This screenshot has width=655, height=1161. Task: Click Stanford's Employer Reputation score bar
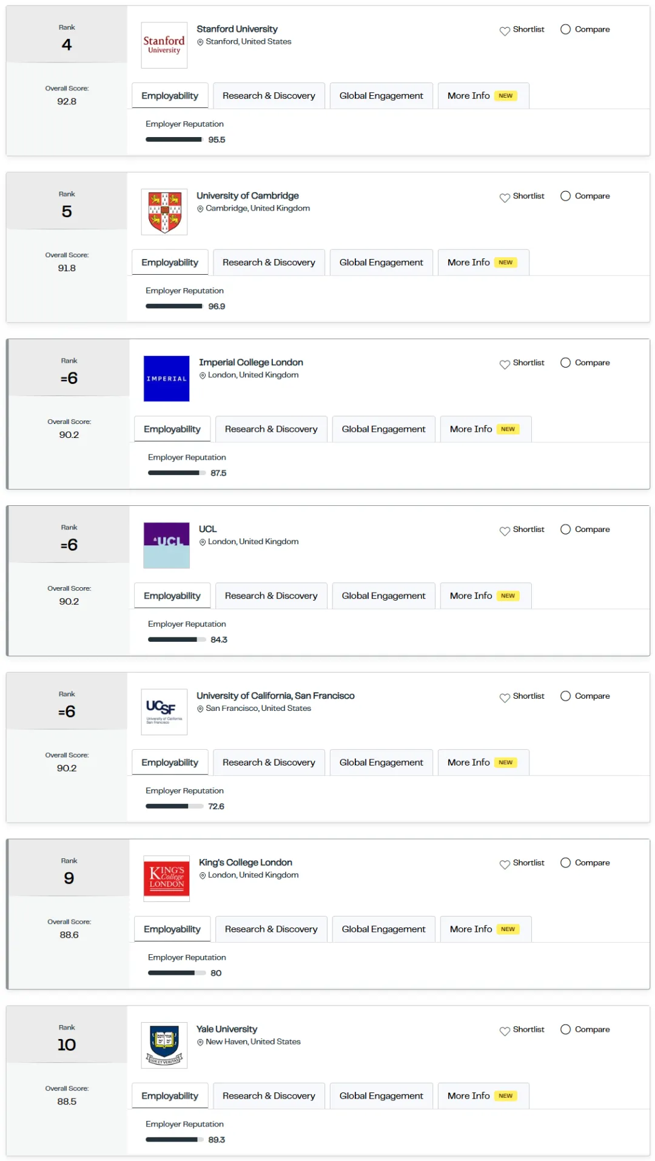click(174, 140)
